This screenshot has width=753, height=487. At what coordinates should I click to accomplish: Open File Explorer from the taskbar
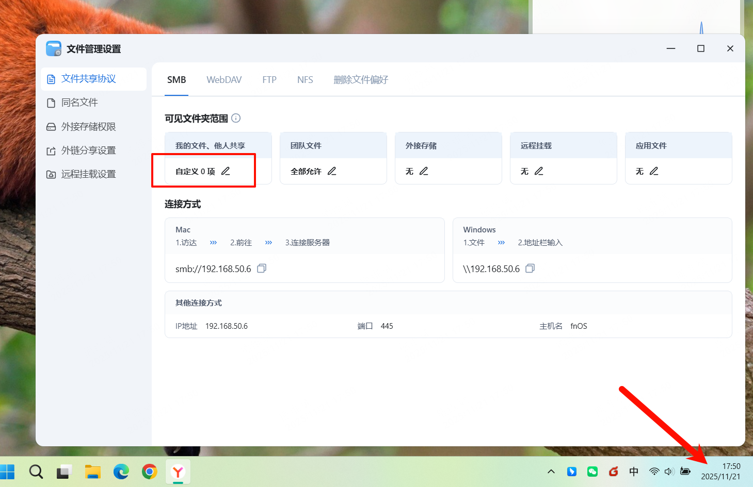point(93,472)
